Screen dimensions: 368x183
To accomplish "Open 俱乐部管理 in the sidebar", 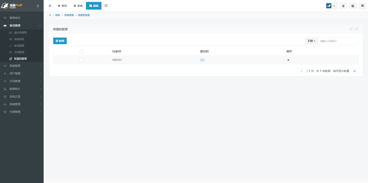I will point(20,33).
